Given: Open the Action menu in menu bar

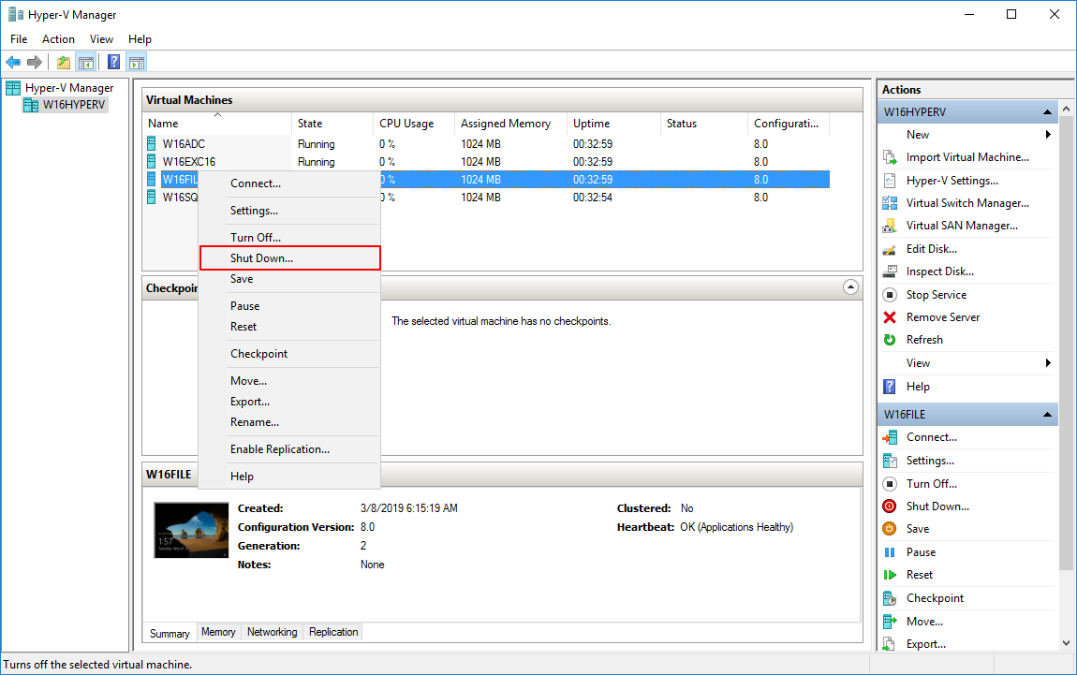Looking at the screenshot, I should (x=58, y=39).
